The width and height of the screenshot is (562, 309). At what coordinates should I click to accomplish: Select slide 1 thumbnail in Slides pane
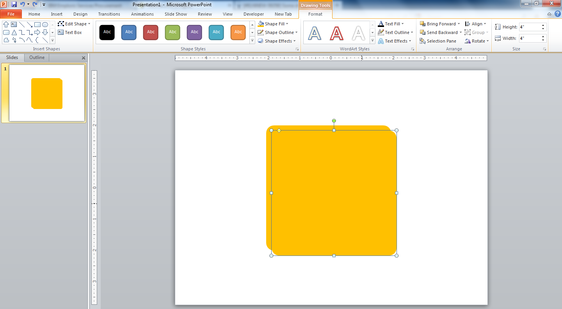pos(47,93)
